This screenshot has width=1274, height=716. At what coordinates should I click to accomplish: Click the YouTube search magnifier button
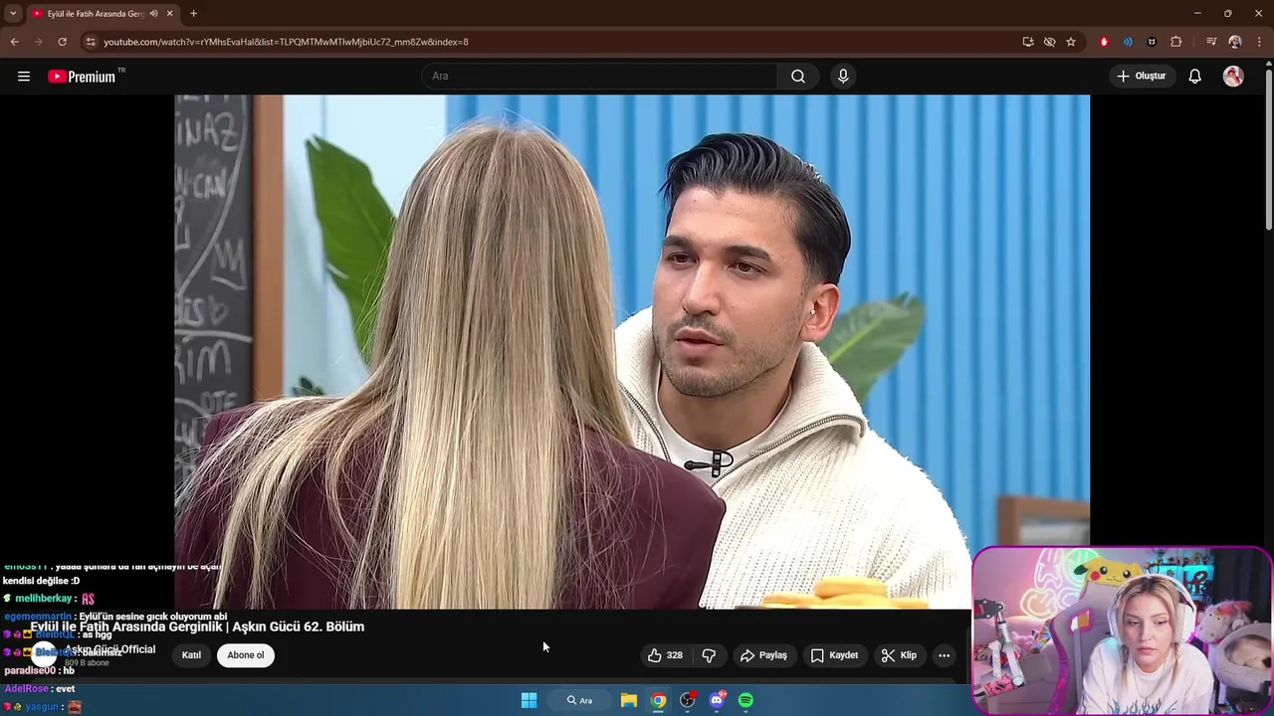pos(797,77)
